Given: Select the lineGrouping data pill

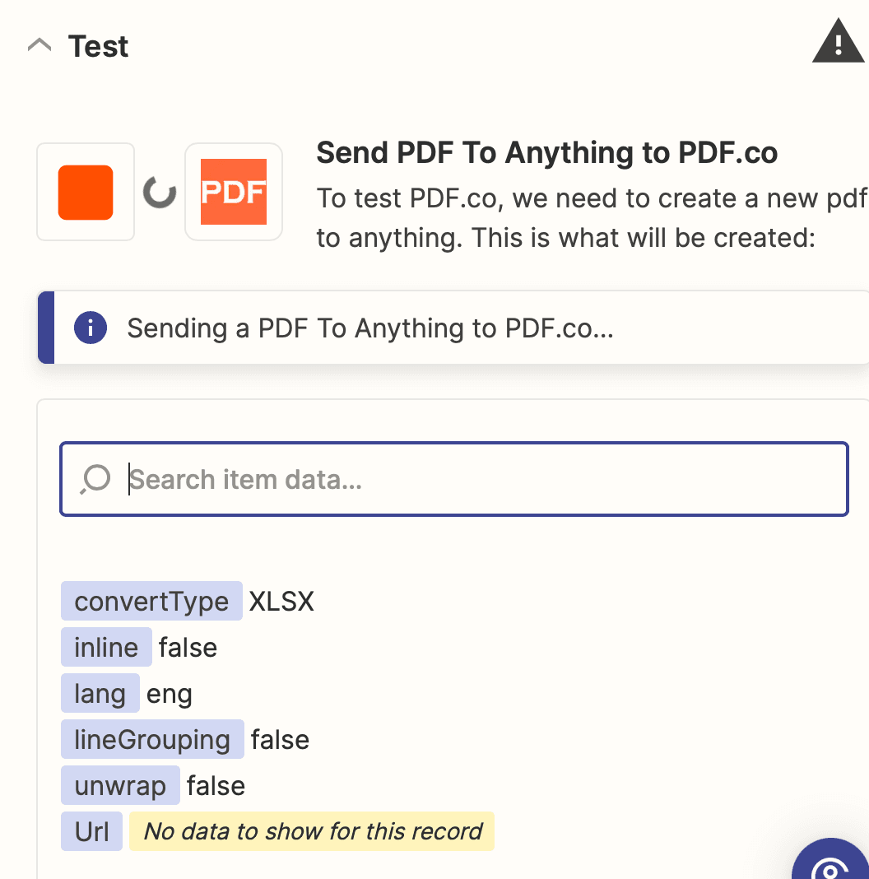Looking at the screenshot, I should coord(152,739).
